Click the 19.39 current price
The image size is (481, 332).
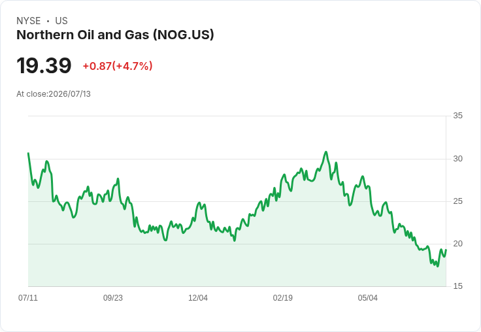44,65
